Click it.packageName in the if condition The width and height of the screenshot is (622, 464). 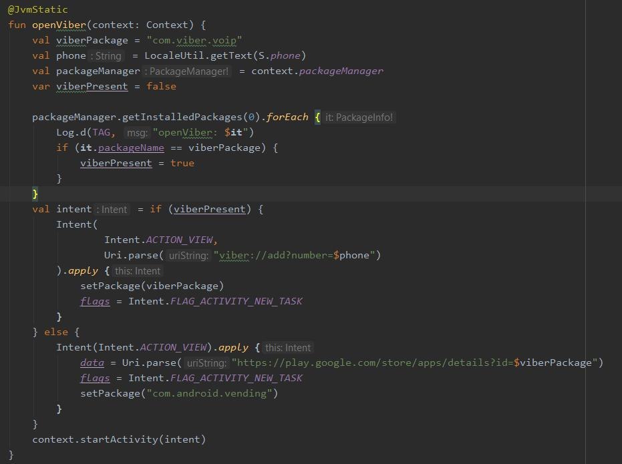[x=122, y=148]
